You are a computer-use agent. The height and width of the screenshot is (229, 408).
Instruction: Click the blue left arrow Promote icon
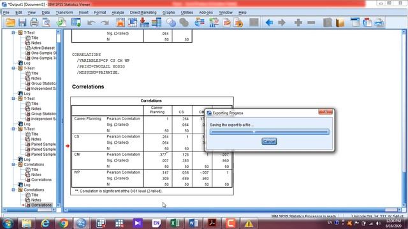click(x=269, y=23)
